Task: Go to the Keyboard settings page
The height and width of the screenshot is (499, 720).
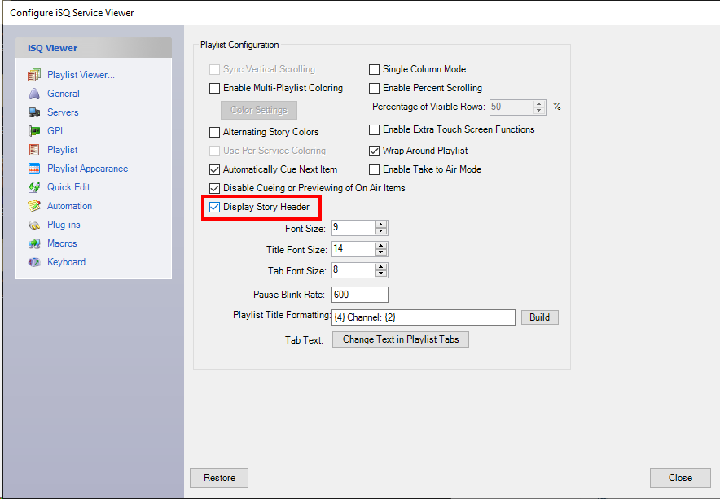Action: click(x=66, y=262)
